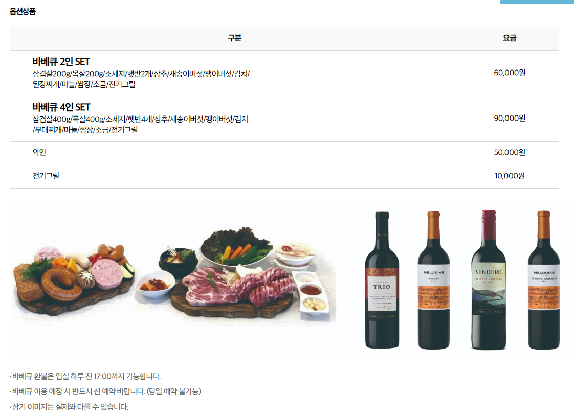The width and height of the screenshot is (574, 418).
Task: Open the TRIO wine bottle image
Action: (x=382, y=280)
